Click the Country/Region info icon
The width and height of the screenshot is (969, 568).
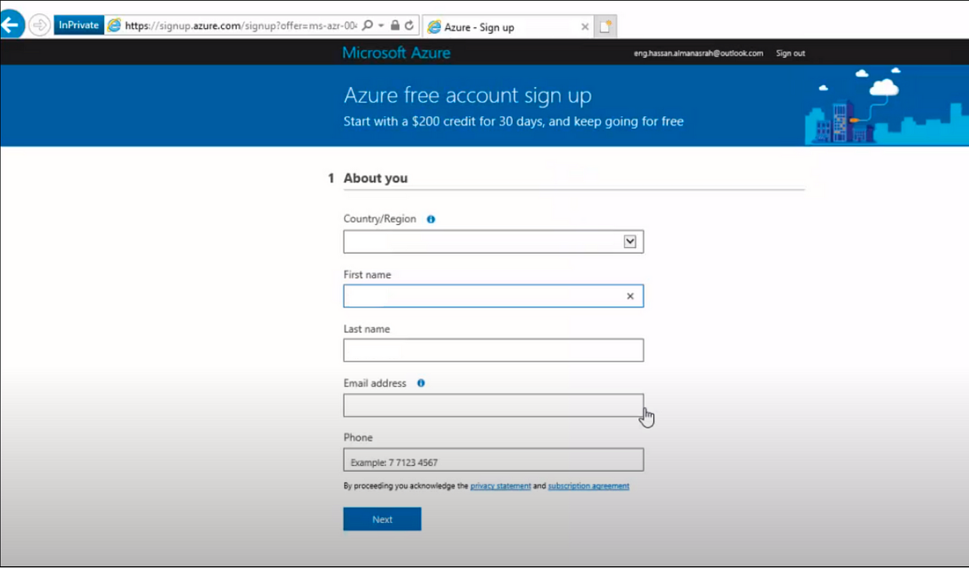pyautogui.click(x=431, y=219)
